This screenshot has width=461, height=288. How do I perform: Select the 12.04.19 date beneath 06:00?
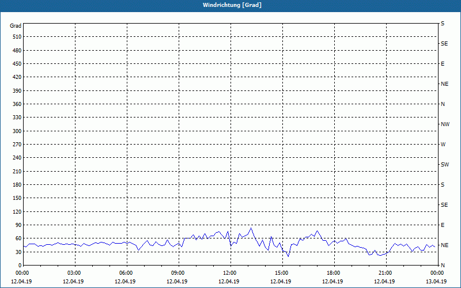tap(125, 282)
